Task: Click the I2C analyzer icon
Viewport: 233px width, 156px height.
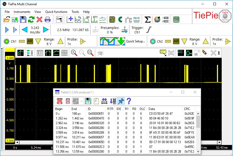Action: pyautogui.click(x=128, y=19)
